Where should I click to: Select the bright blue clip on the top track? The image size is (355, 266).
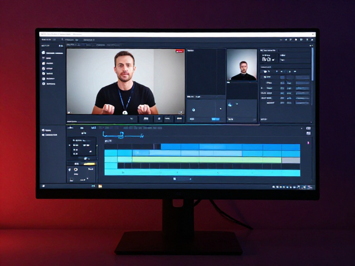[230, 147]
